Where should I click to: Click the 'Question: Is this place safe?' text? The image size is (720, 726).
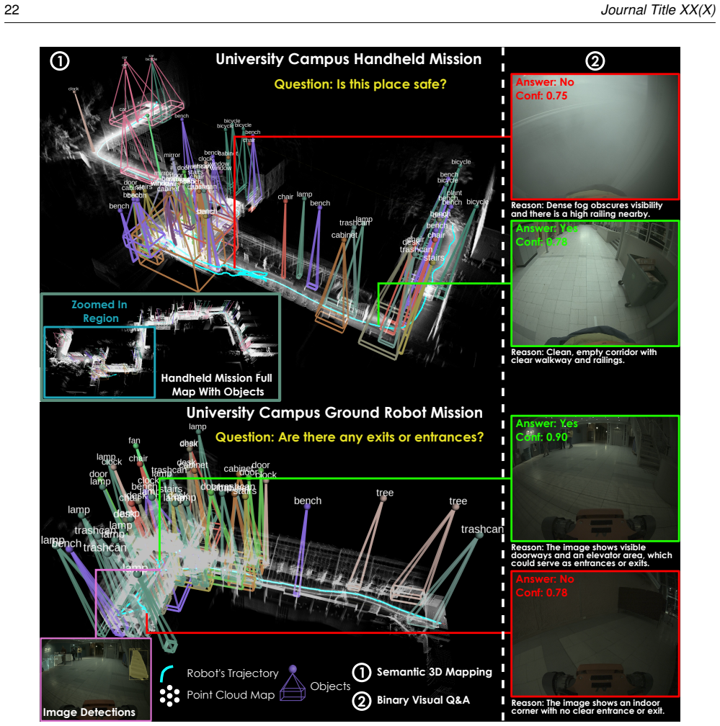(x=360, y=84)
